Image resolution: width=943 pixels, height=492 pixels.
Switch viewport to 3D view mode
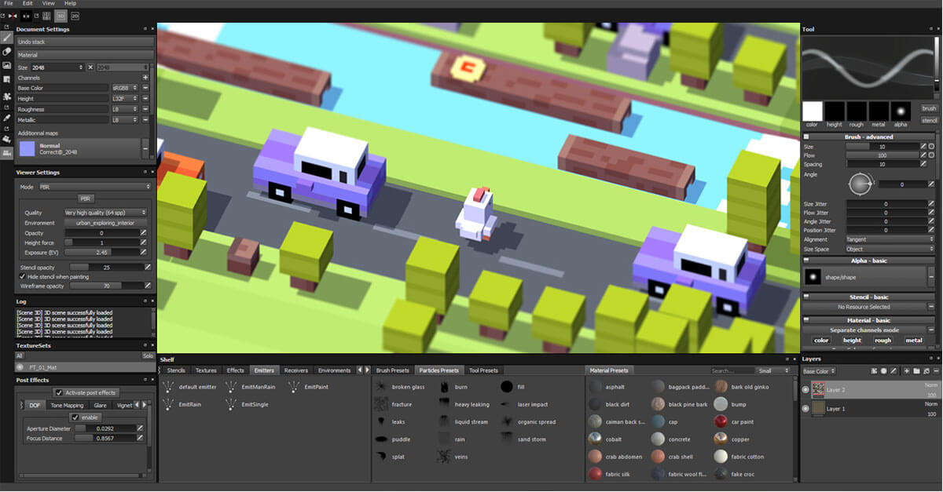pyautogui.click(x=61, y=15)
